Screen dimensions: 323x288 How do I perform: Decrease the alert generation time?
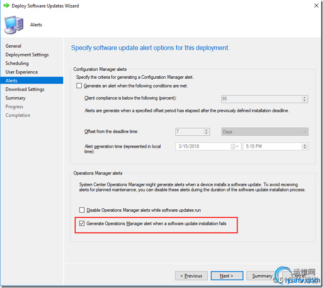click(305, 148)
